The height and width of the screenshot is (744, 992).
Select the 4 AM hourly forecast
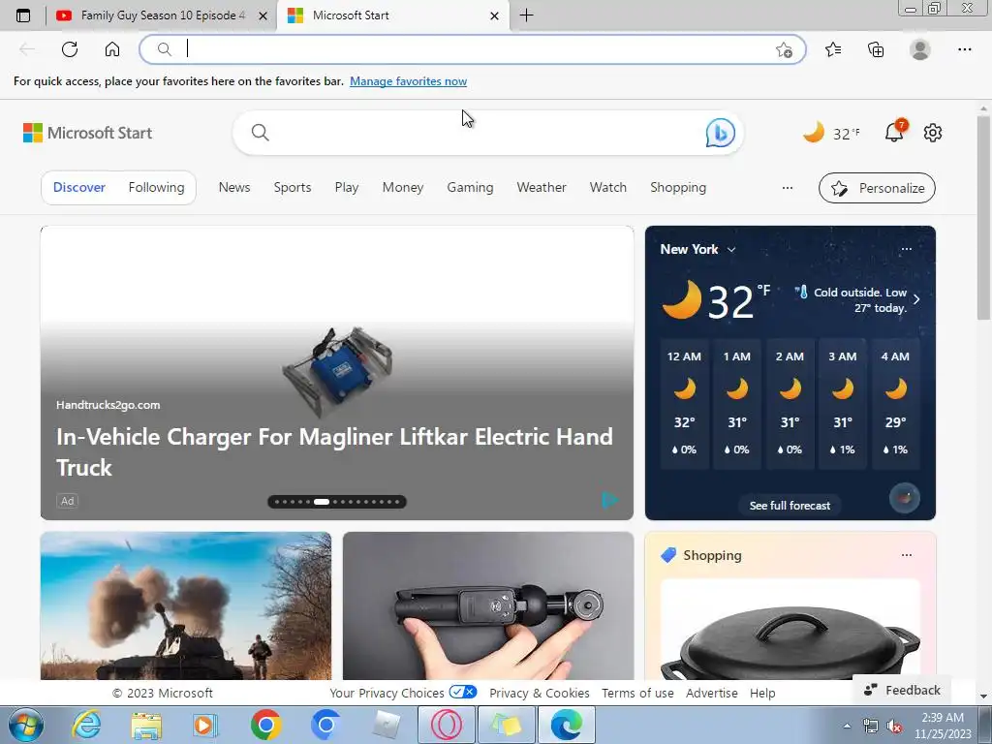895,404
